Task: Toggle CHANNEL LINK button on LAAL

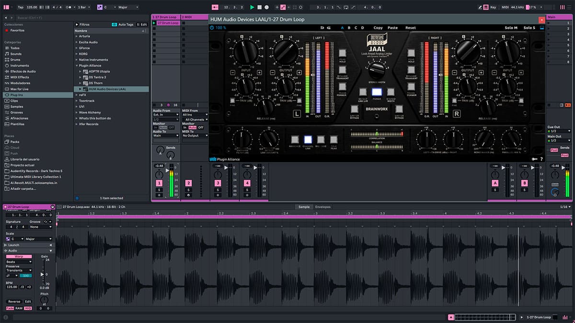Action: [x=308, y=139]
